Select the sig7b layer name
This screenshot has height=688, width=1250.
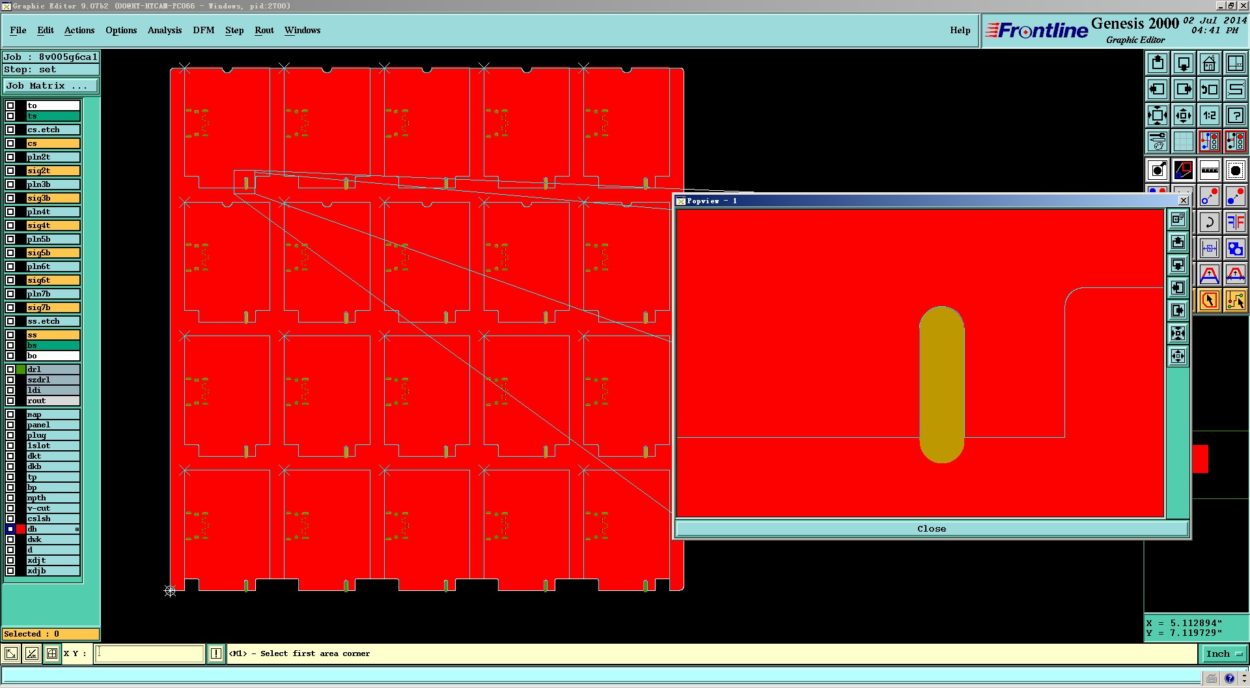(53, 308)
